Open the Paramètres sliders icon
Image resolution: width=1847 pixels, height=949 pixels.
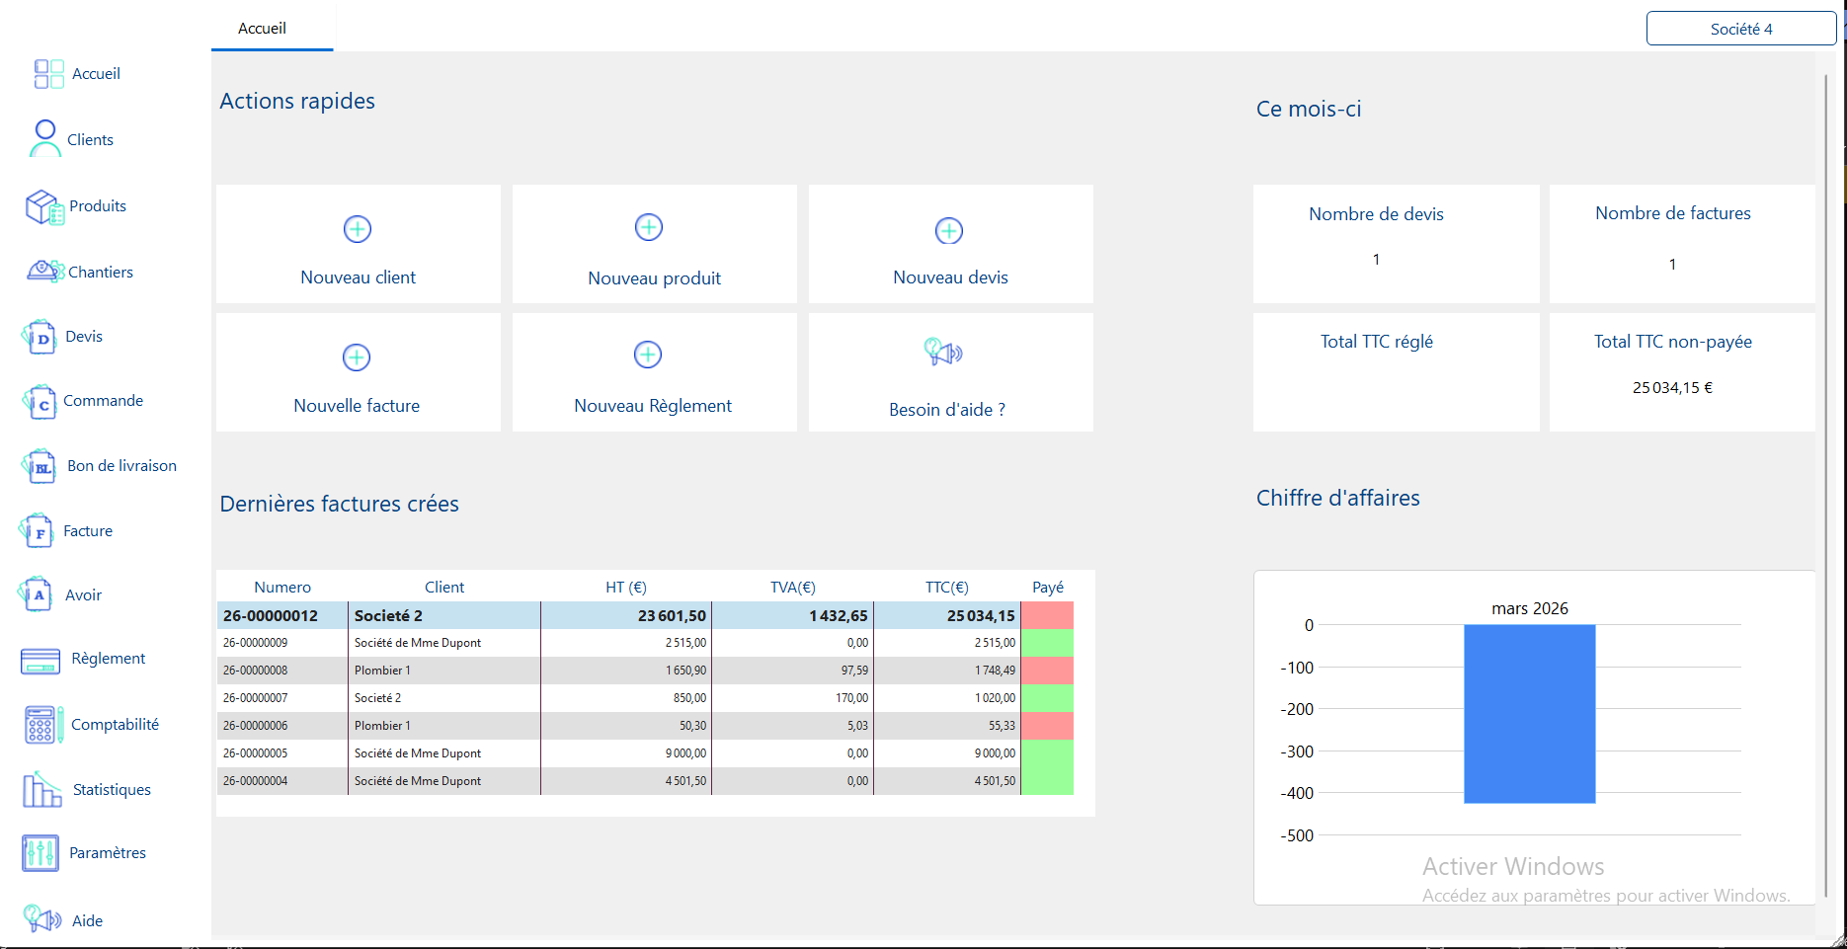pos(40,853)
